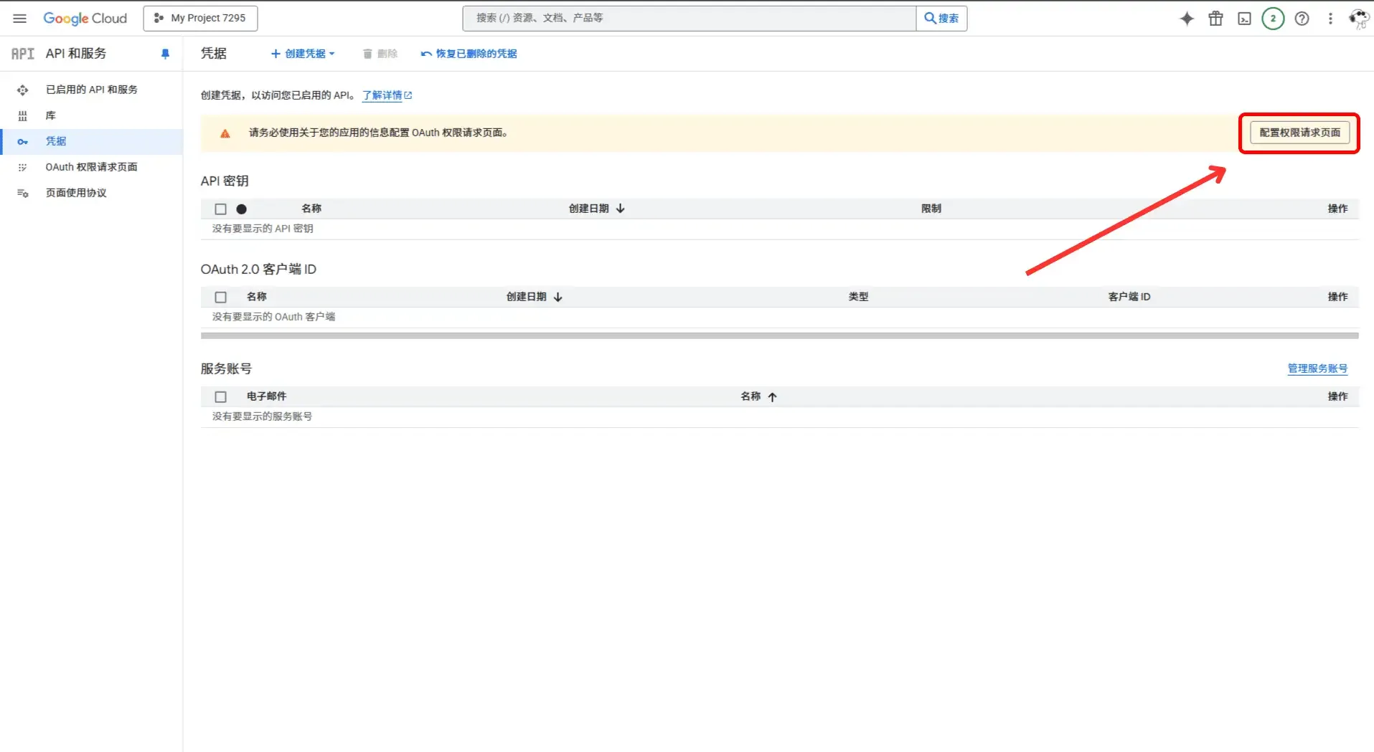Click the settings-list icon beside 页面使用协议
The width and height of the screenshot is (1374, 752).
click(23, 193)
